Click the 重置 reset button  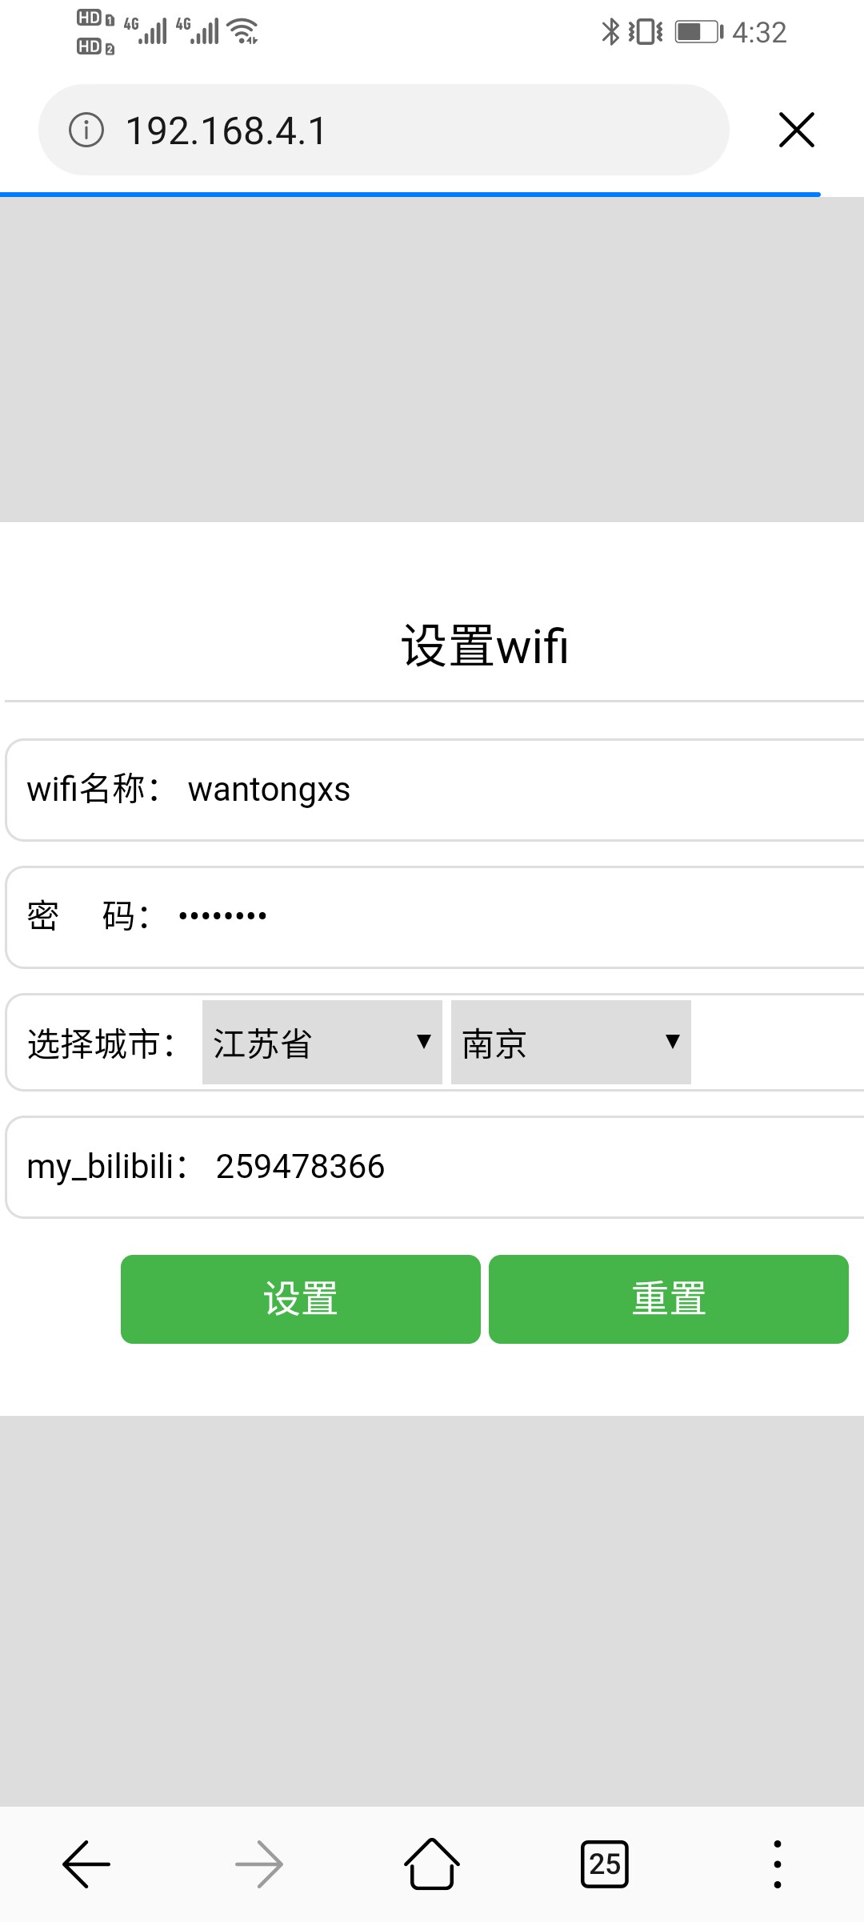(669, 1299)
